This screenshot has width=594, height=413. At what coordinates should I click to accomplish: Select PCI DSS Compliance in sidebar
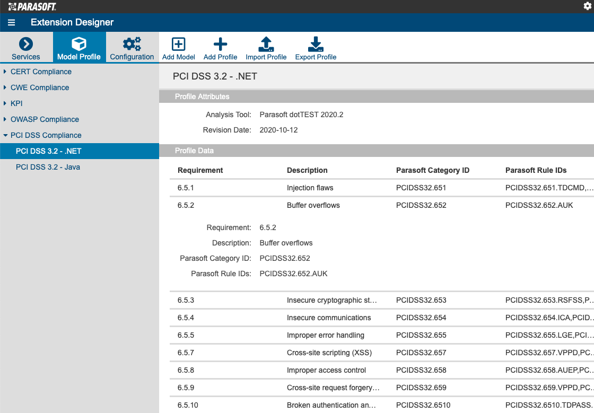pyautogui.click(x=46, y=135)
